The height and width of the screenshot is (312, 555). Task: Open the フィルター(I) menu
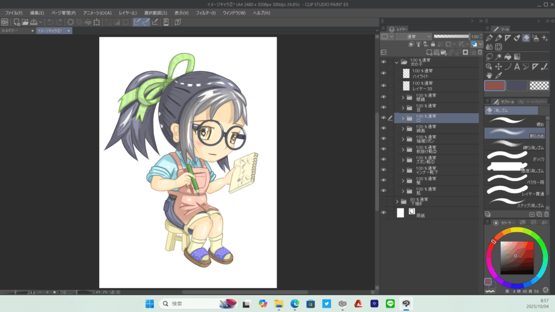tap(205, 12)
